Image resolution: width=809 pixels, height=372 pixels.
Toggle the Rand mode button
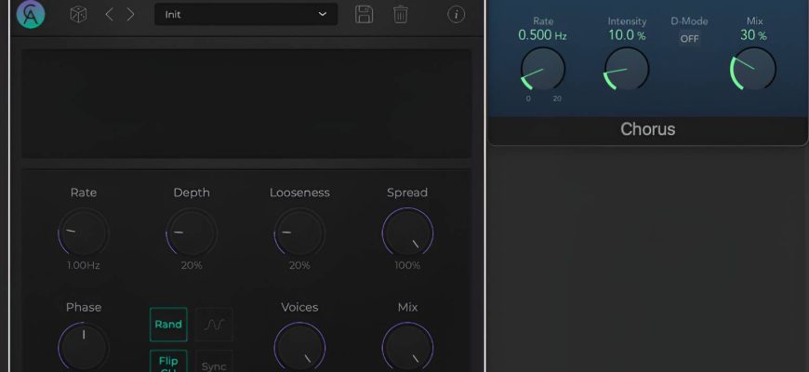pos(168,325)
